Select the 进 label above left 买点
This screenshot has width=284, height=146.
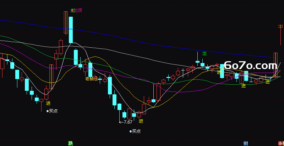tap(48, 103)
